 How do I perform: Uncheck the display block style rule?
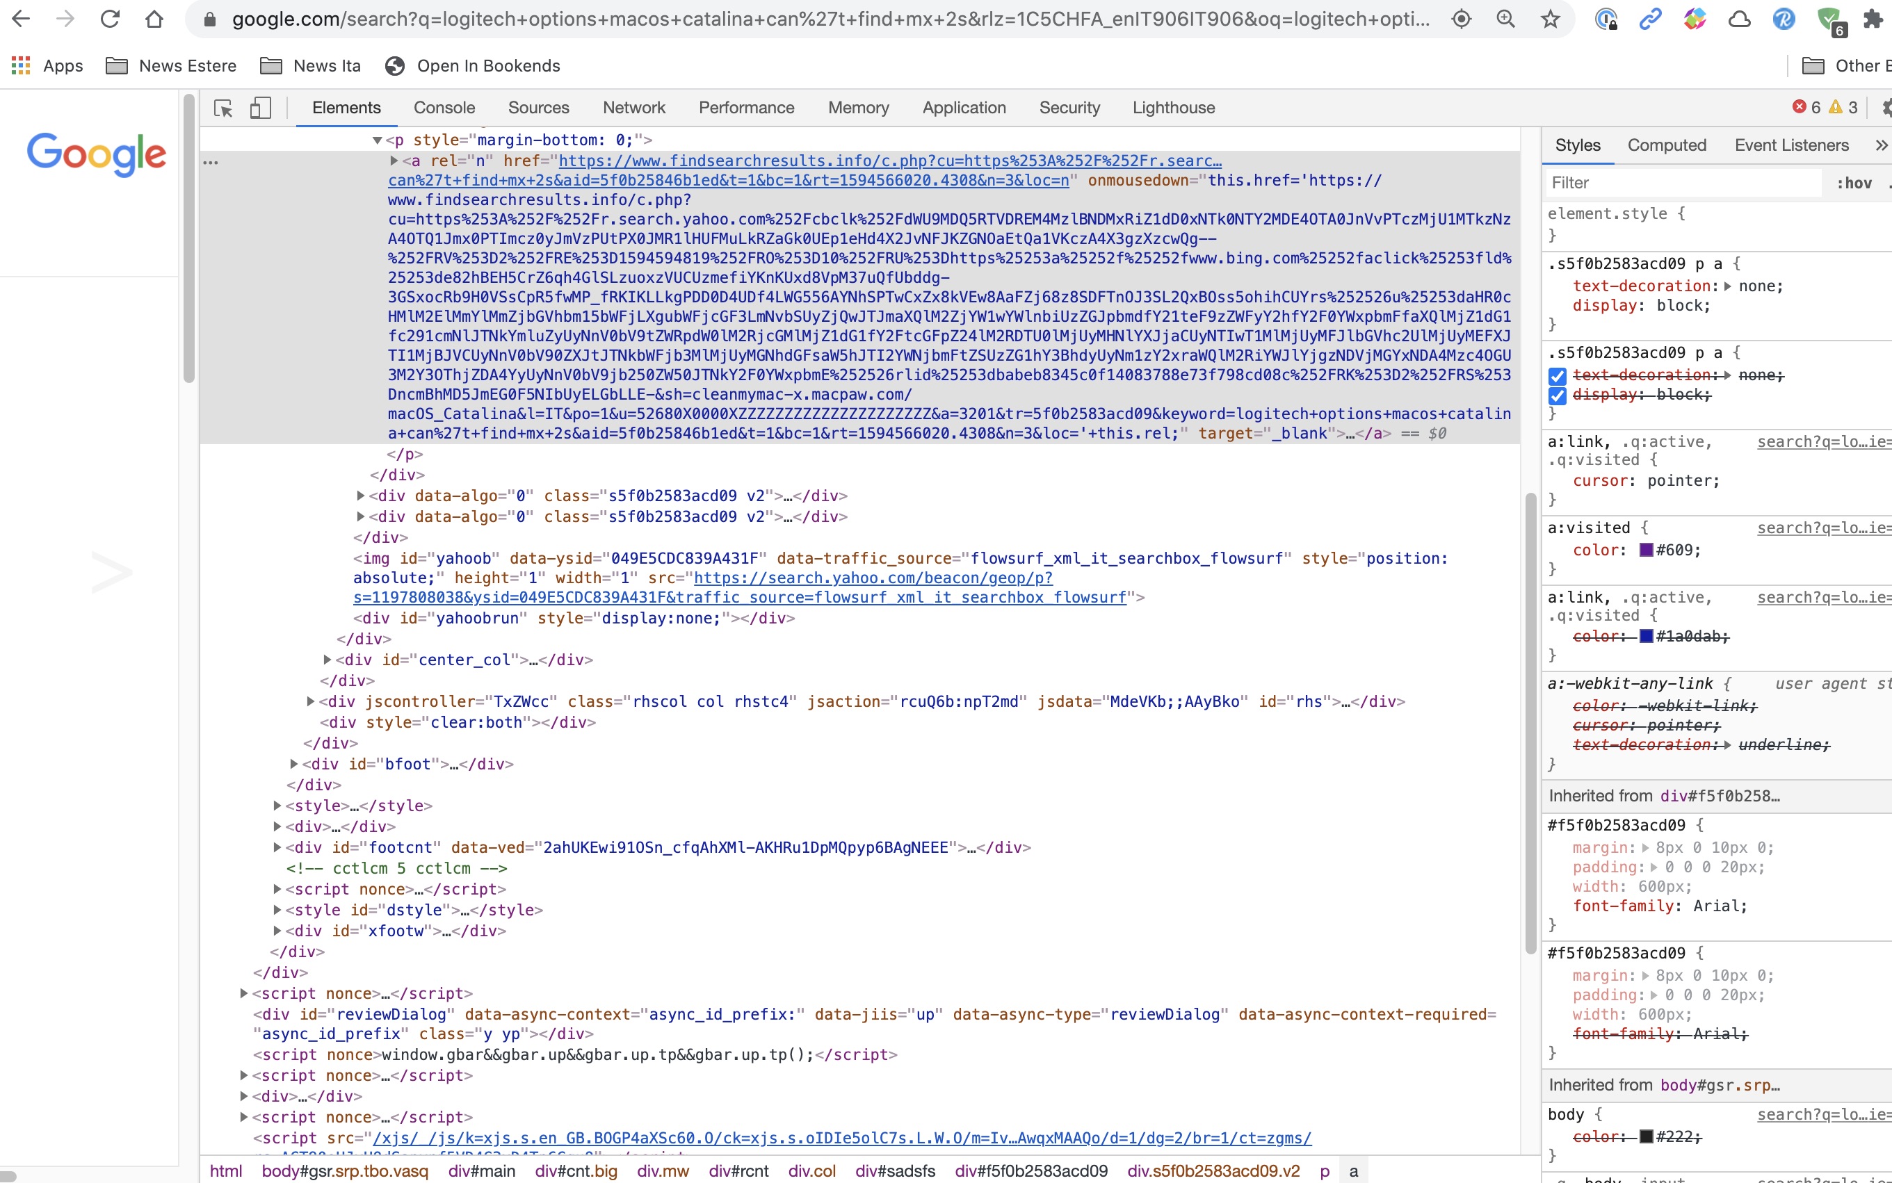(1558, 395)
